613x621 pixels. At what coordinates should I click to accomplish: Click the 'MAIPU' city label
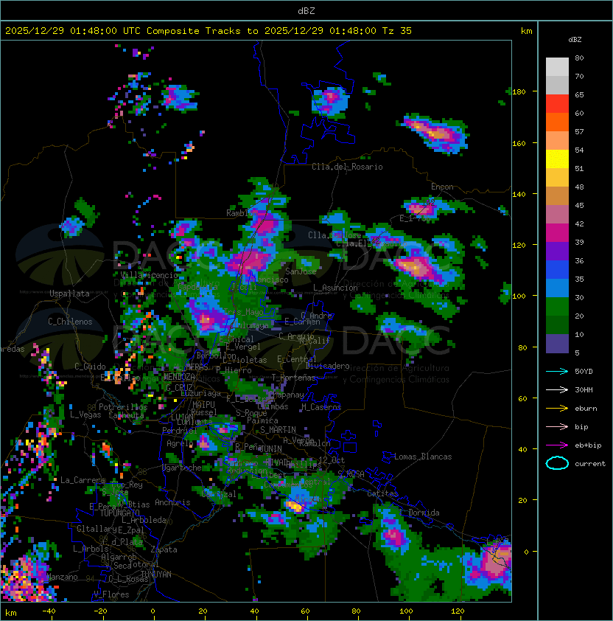203,405
